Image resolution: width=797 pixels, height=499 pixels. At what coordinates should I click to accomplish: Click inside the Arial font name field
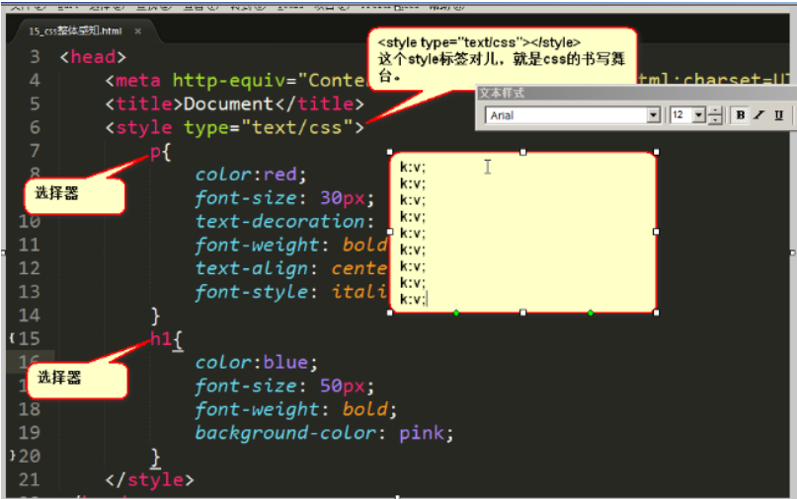click(x=567, y=115)
